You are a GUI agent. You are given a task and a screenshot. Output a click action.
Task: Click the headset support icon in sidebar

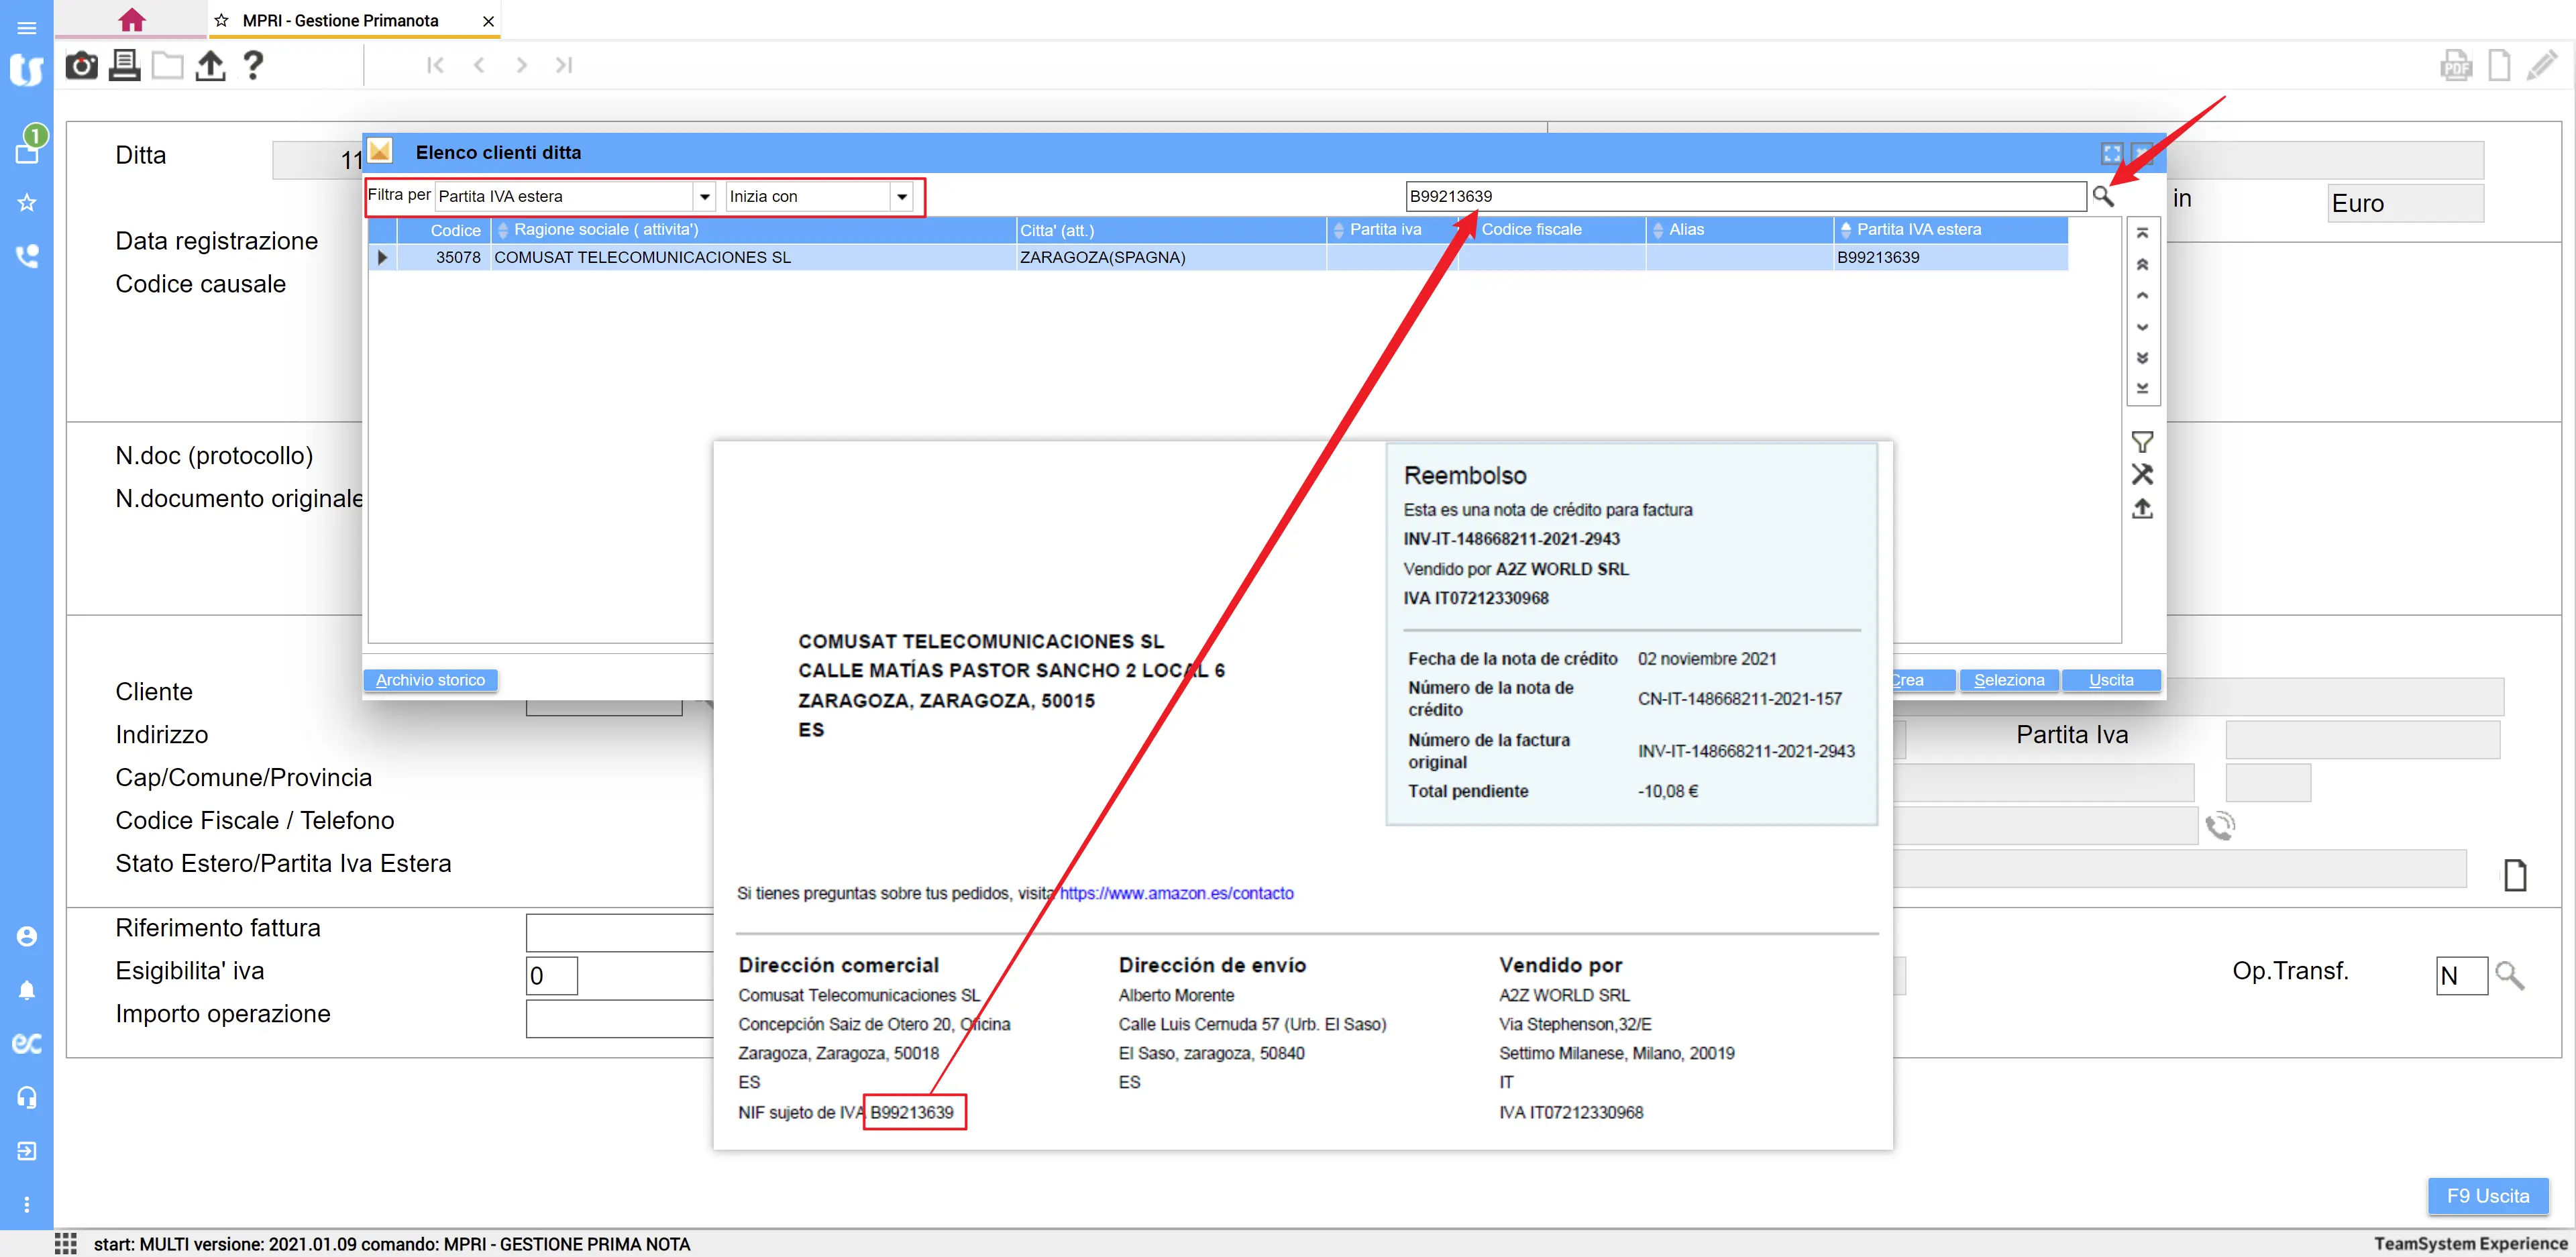click(27, 1097)
